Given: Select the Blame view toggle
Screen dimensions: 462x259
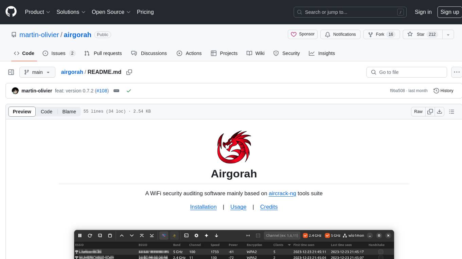Looking at the screenshot, I should 69,112.
